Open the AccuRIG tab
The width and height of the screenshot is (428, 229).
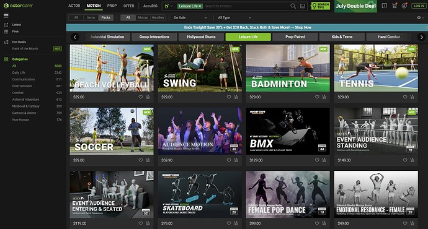150,6
